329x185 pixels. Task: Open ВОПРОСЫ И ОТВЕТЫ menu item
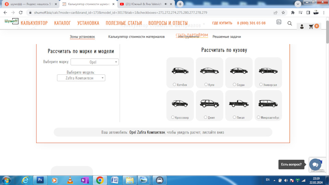coord(168,23)
